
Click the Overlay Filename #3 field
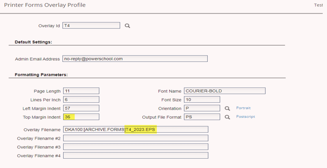click(135, 147)
